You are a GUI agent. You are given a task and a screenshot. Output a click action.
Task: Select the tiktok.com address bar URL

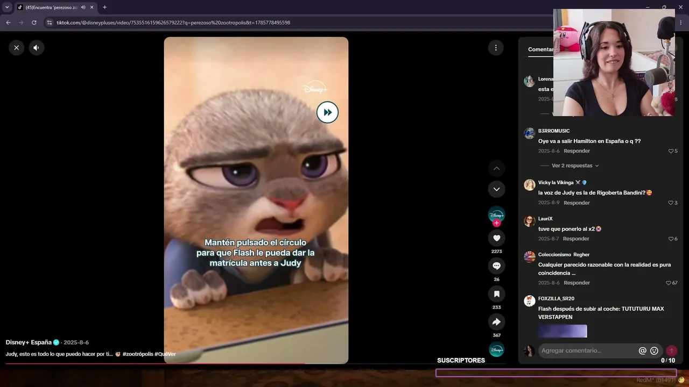pyautogui.click(x=173, y=23)
